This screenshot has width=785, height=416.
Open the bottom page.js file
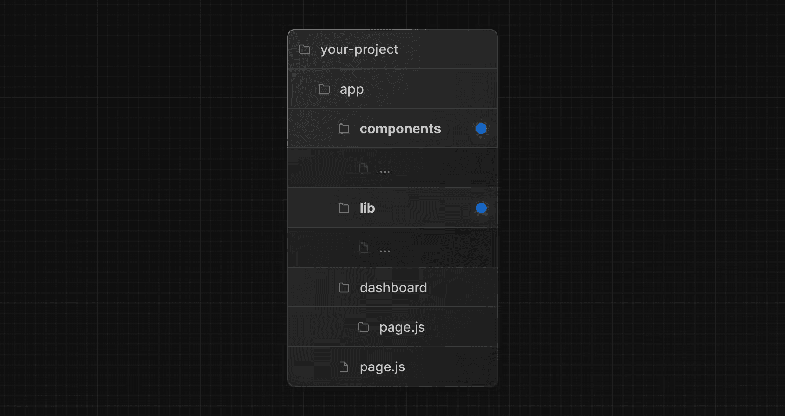pos(382,367)
